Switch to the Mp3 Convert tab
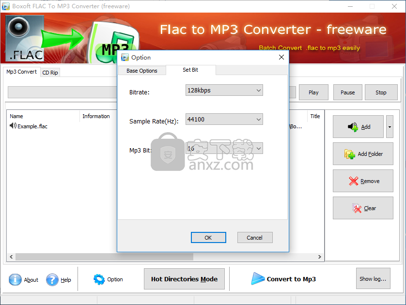 pos(21,72)
